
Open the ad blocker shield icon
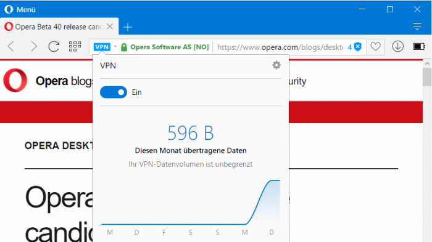tap(357, 47)
